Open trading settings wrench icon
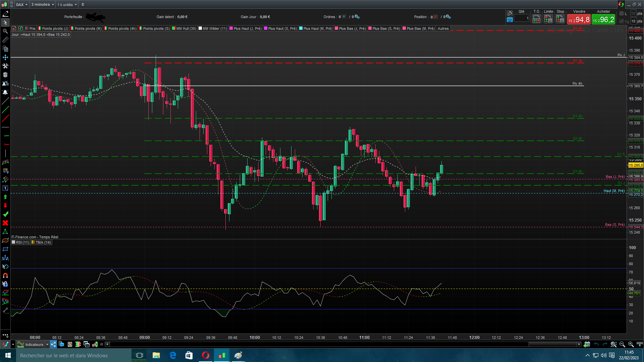This screenshot has height=362, width=644. pos(510,13)
